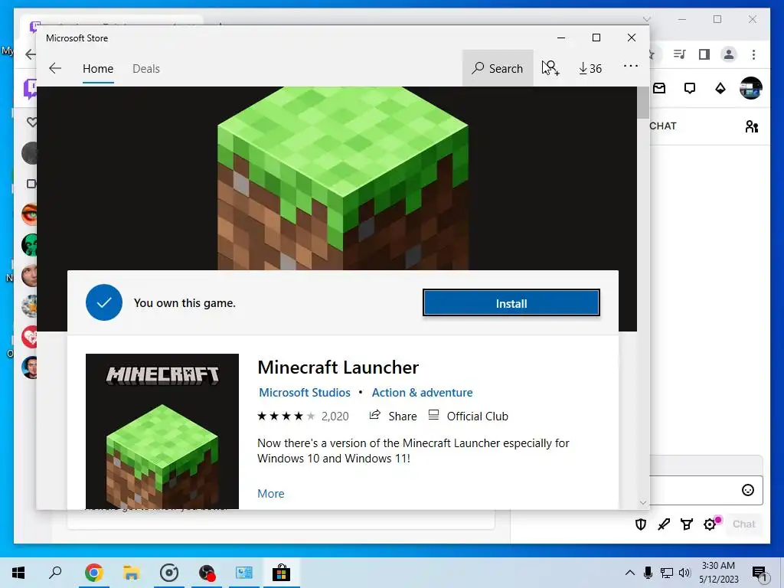Click the viking helmet icon below chat
The image size is (784, 588).
click(x=687, y=524)
